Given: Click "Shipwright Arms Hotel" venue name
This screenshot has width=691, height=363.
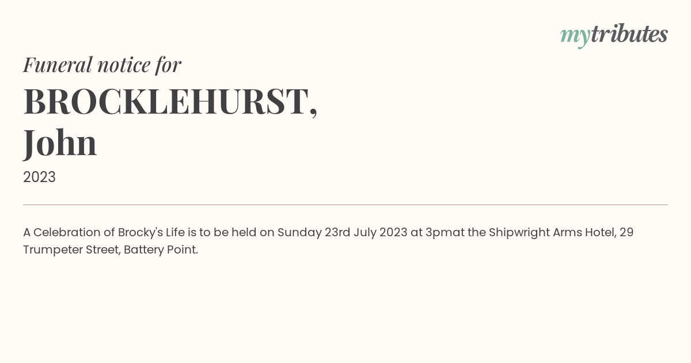Looking at the screenshot, I should pos(553,233).
